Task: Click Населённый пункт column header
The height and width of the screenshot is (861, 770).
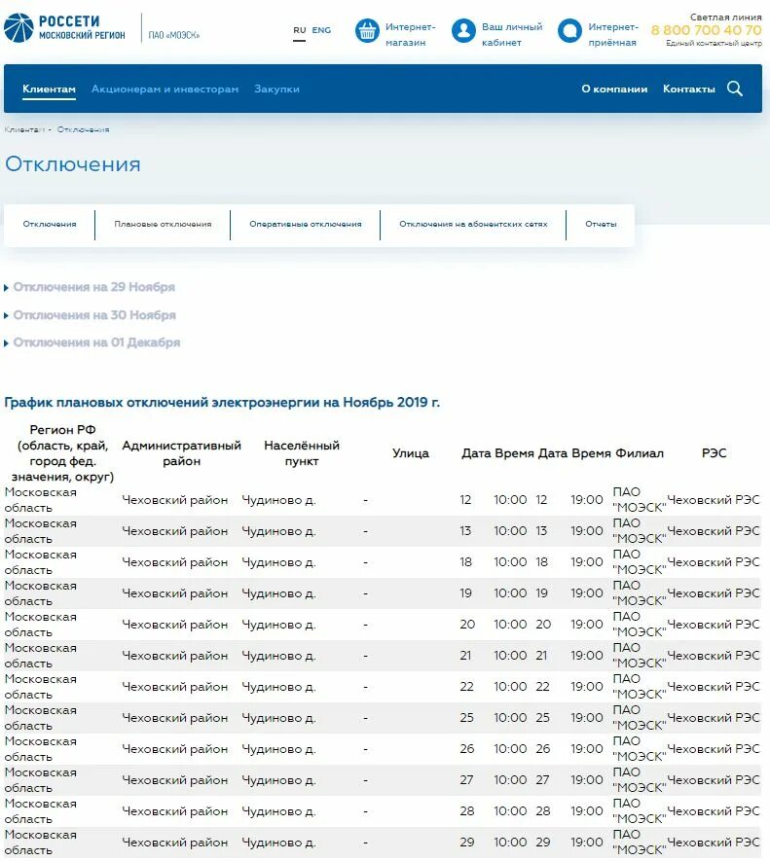Action: point(302,453)
